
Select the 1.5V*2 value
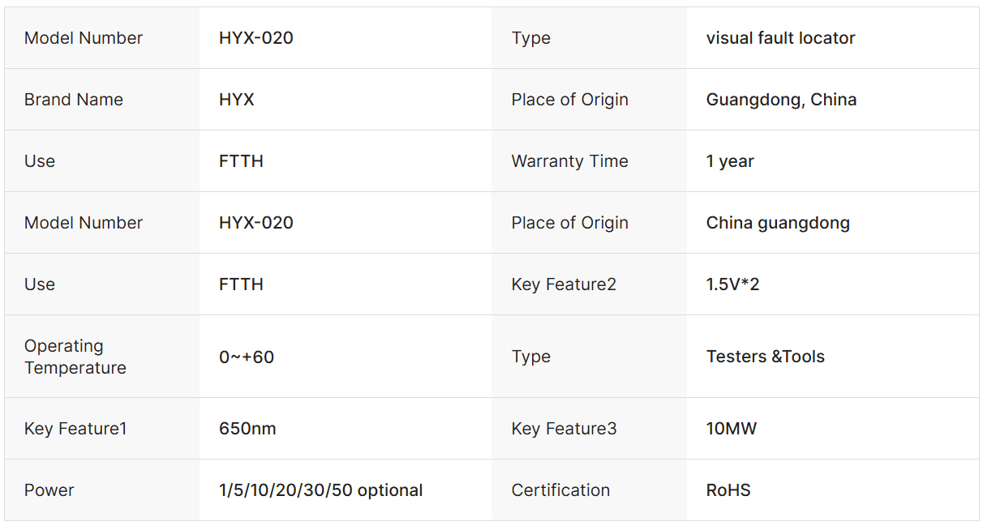pos(732,284)
